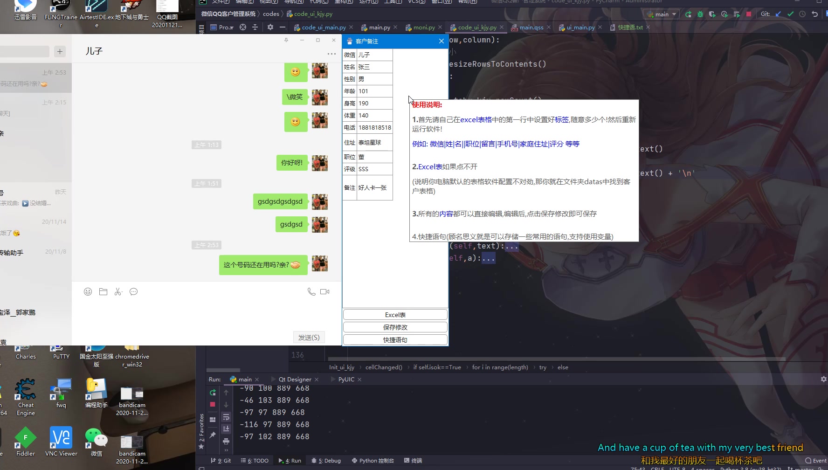Image resolution: width=828 pixels, height=470 pixels.
Task: Click the print icon in Run console
Action: [226, 441]
